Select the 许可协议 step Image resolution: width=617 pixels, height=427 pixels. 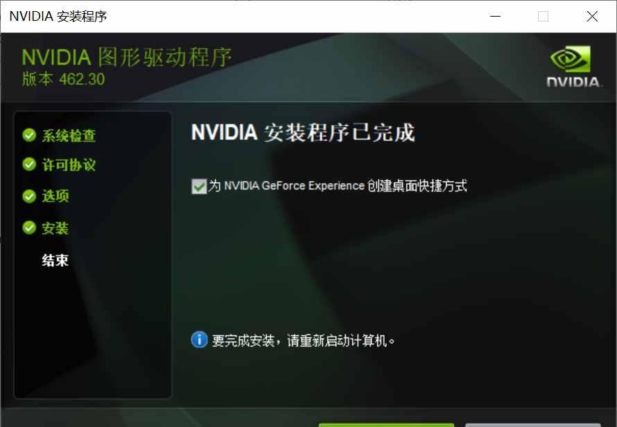pyautogui.click(x=69, y=164)
